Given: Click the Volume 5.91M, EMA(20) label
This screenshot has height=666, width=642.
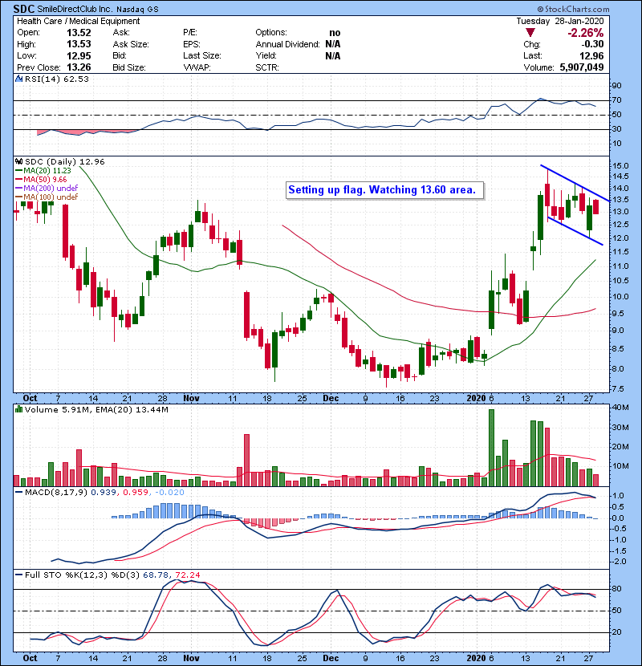Looking at the screenshot, I should click(x=96, y=409).
